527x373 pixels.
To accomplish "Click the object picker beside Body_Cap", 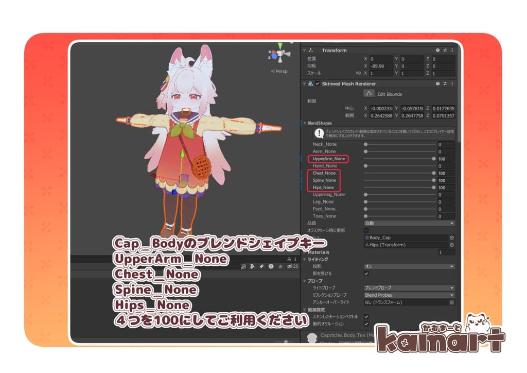I will [451, 238].
